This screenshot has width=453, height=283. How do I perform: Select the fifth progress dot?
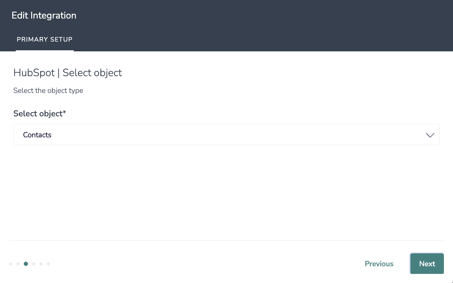point(41,264)
